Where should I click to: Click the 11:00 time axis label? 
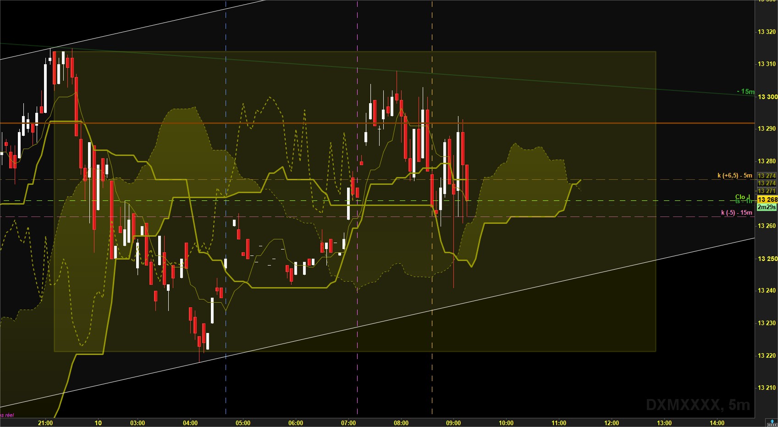point(559,423)
